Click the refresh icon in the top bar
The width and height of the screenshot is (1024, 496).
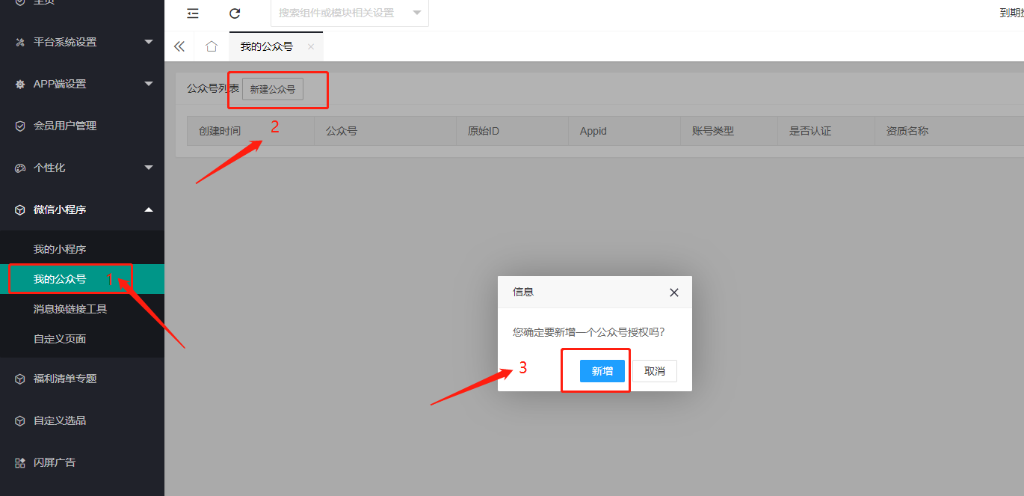pos(235,13)
